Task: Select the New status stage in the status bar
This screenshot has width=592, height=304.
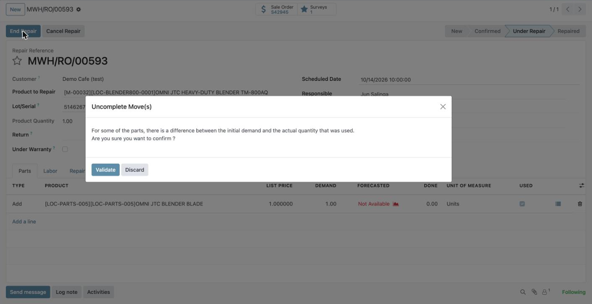Action: (x=457, y=31)
